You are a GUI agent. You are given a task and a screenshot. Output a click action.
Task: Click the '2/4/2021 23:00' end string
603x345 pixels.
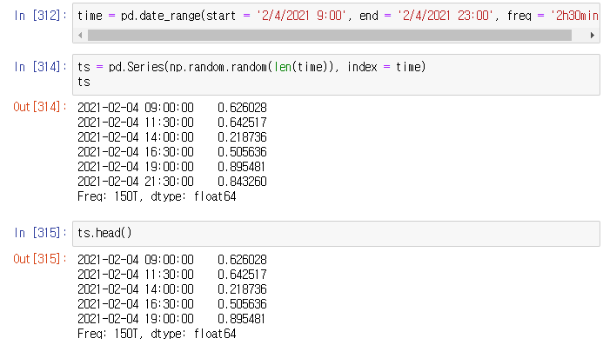tap(446, 16)
